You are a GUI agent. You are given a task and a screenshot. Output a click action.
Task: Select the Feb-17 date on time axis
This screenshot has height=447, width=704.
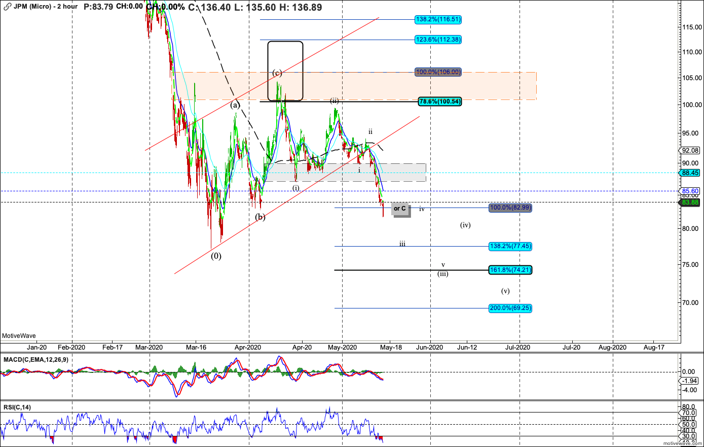click(x=113, y=348)
